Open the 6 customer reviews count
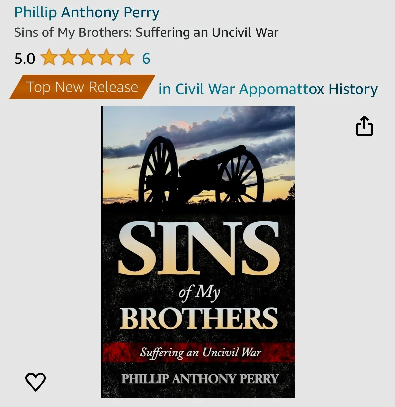 [146, 59]
